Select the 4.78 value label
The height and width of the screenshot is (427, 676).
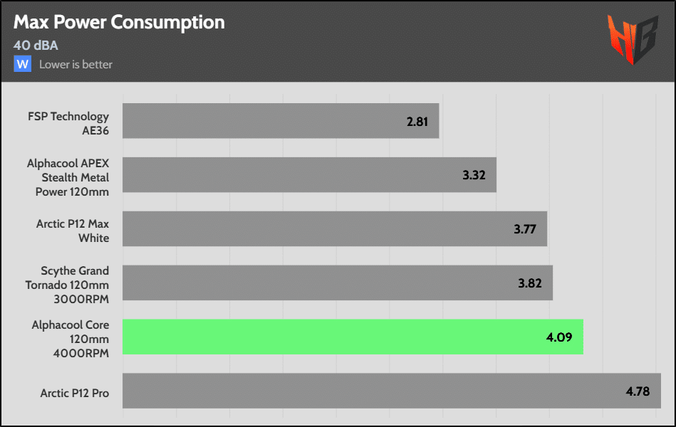pos(638,391)
